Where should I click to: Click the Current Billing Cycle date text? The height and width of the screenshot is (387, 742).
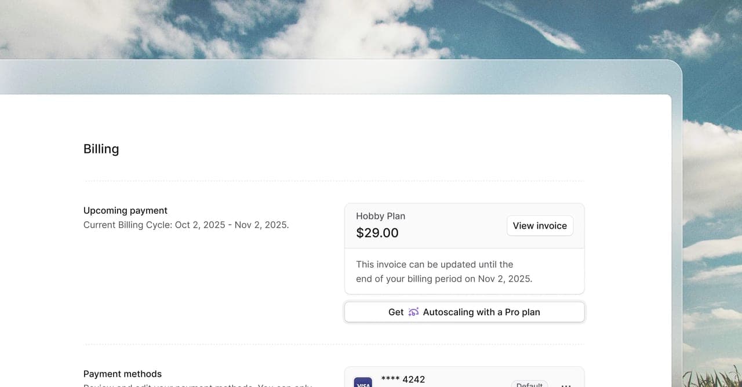(x=186, y=225)
